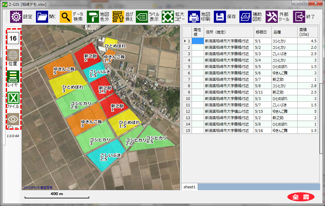The width and height of the screenshot is (325, 206).
Task: Open the 補助図形 auxiliary shapes tool
Action: tap(246, 17)
